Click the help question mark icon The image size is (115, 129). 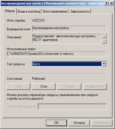click(x=106, y=3)
